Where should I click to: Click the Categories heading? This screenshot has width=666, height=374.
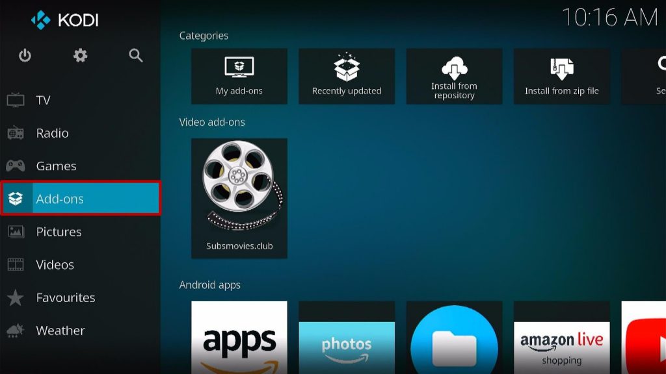coord(204,36)
